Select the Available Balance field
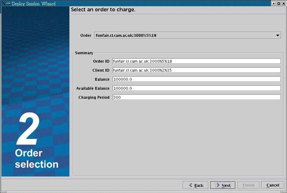 [x=196, y=88]
